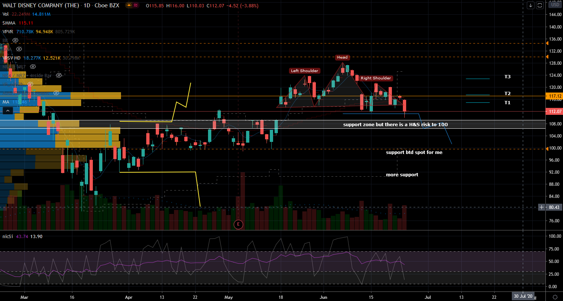Screen dimensions: 563x301
Task: Click the nicSi value 43.74
Action: pyautogui.click(x=22, y=237)
